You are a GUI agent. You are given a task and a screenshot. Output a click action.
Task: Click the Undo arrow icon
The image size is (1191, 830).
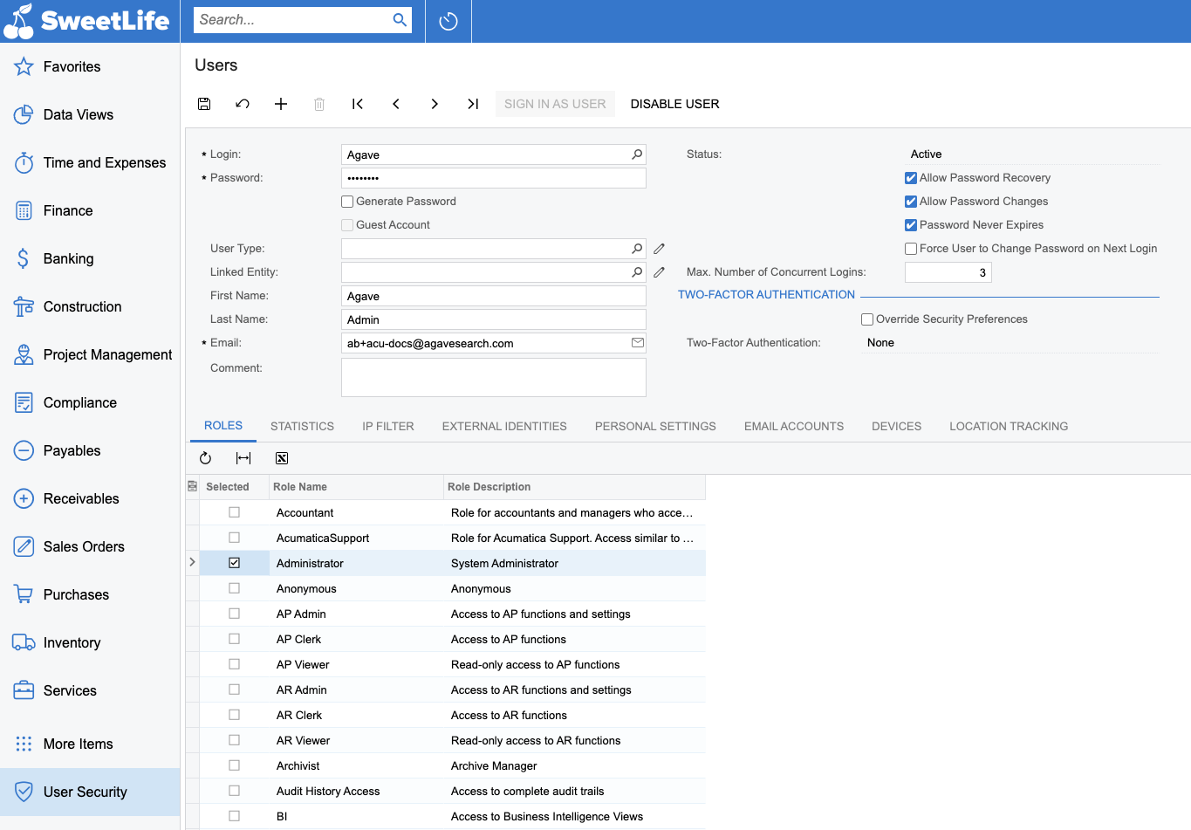point(243,104)
